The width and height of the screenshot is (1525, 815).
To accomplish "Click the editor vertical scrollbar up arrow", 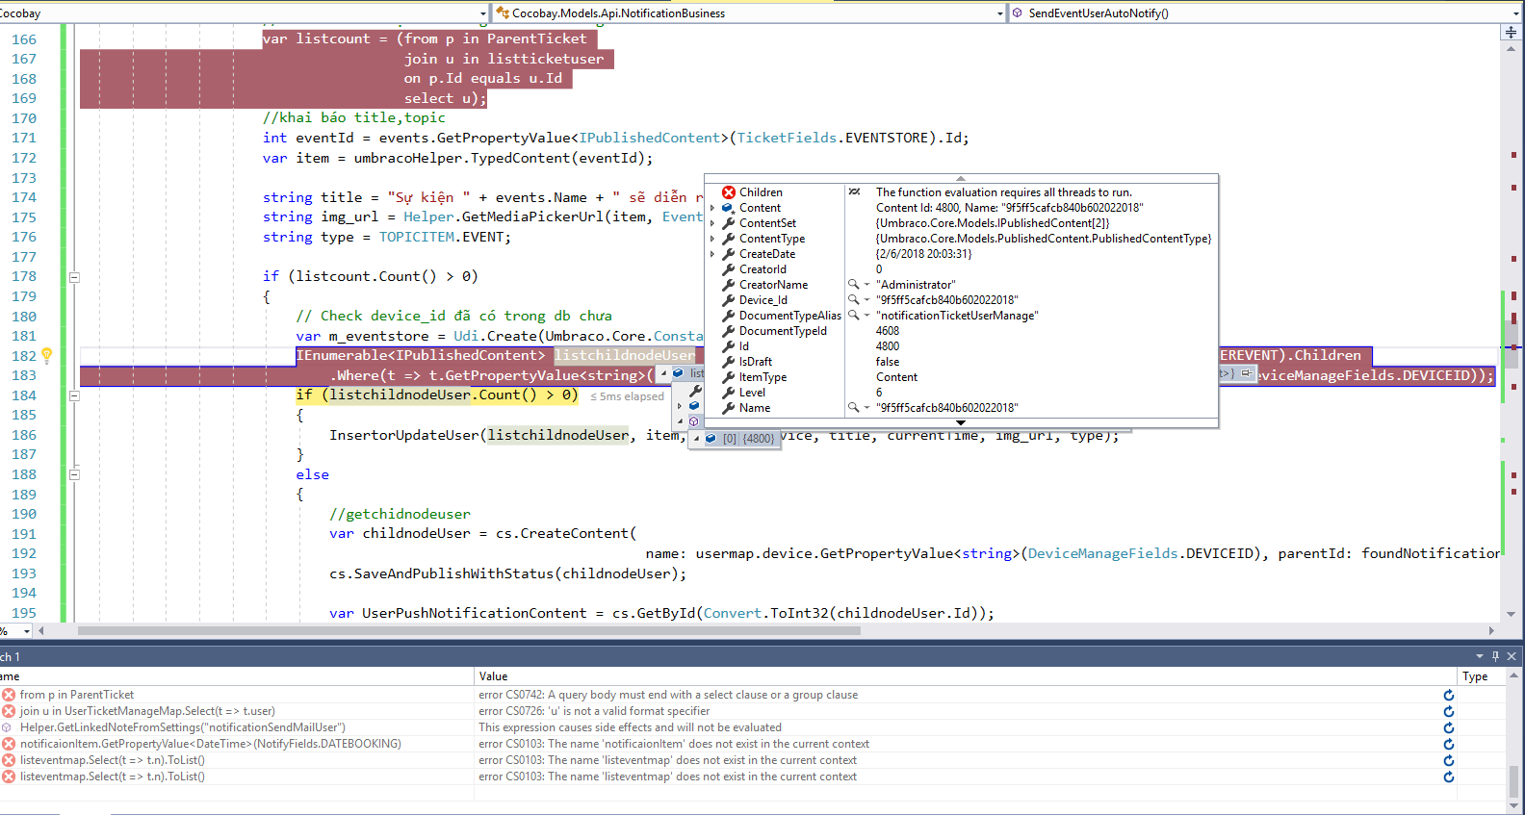I will click(1511, 47).
